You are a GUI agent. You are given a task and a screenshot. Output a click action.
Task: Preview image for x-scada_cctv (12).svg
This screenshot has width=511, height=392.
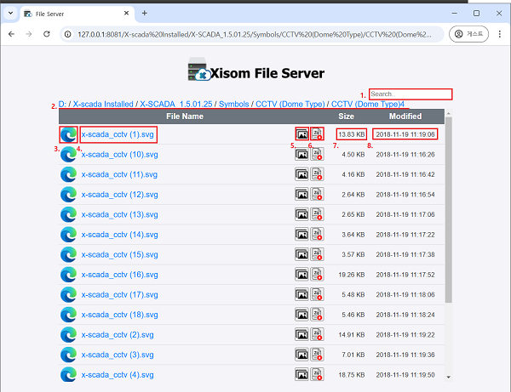tap(301, 195)
